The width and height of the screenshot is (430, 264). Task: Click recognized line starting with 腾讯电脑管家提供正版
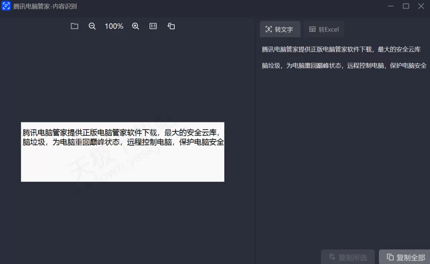[341, 49]
